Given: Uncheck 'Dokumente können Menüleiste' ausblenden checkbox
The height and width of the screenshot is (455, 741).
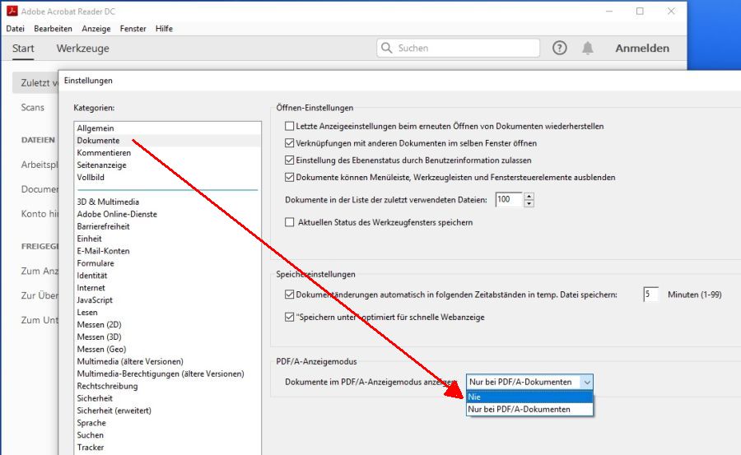Looking at the screenshot, I should click(289, 177).
